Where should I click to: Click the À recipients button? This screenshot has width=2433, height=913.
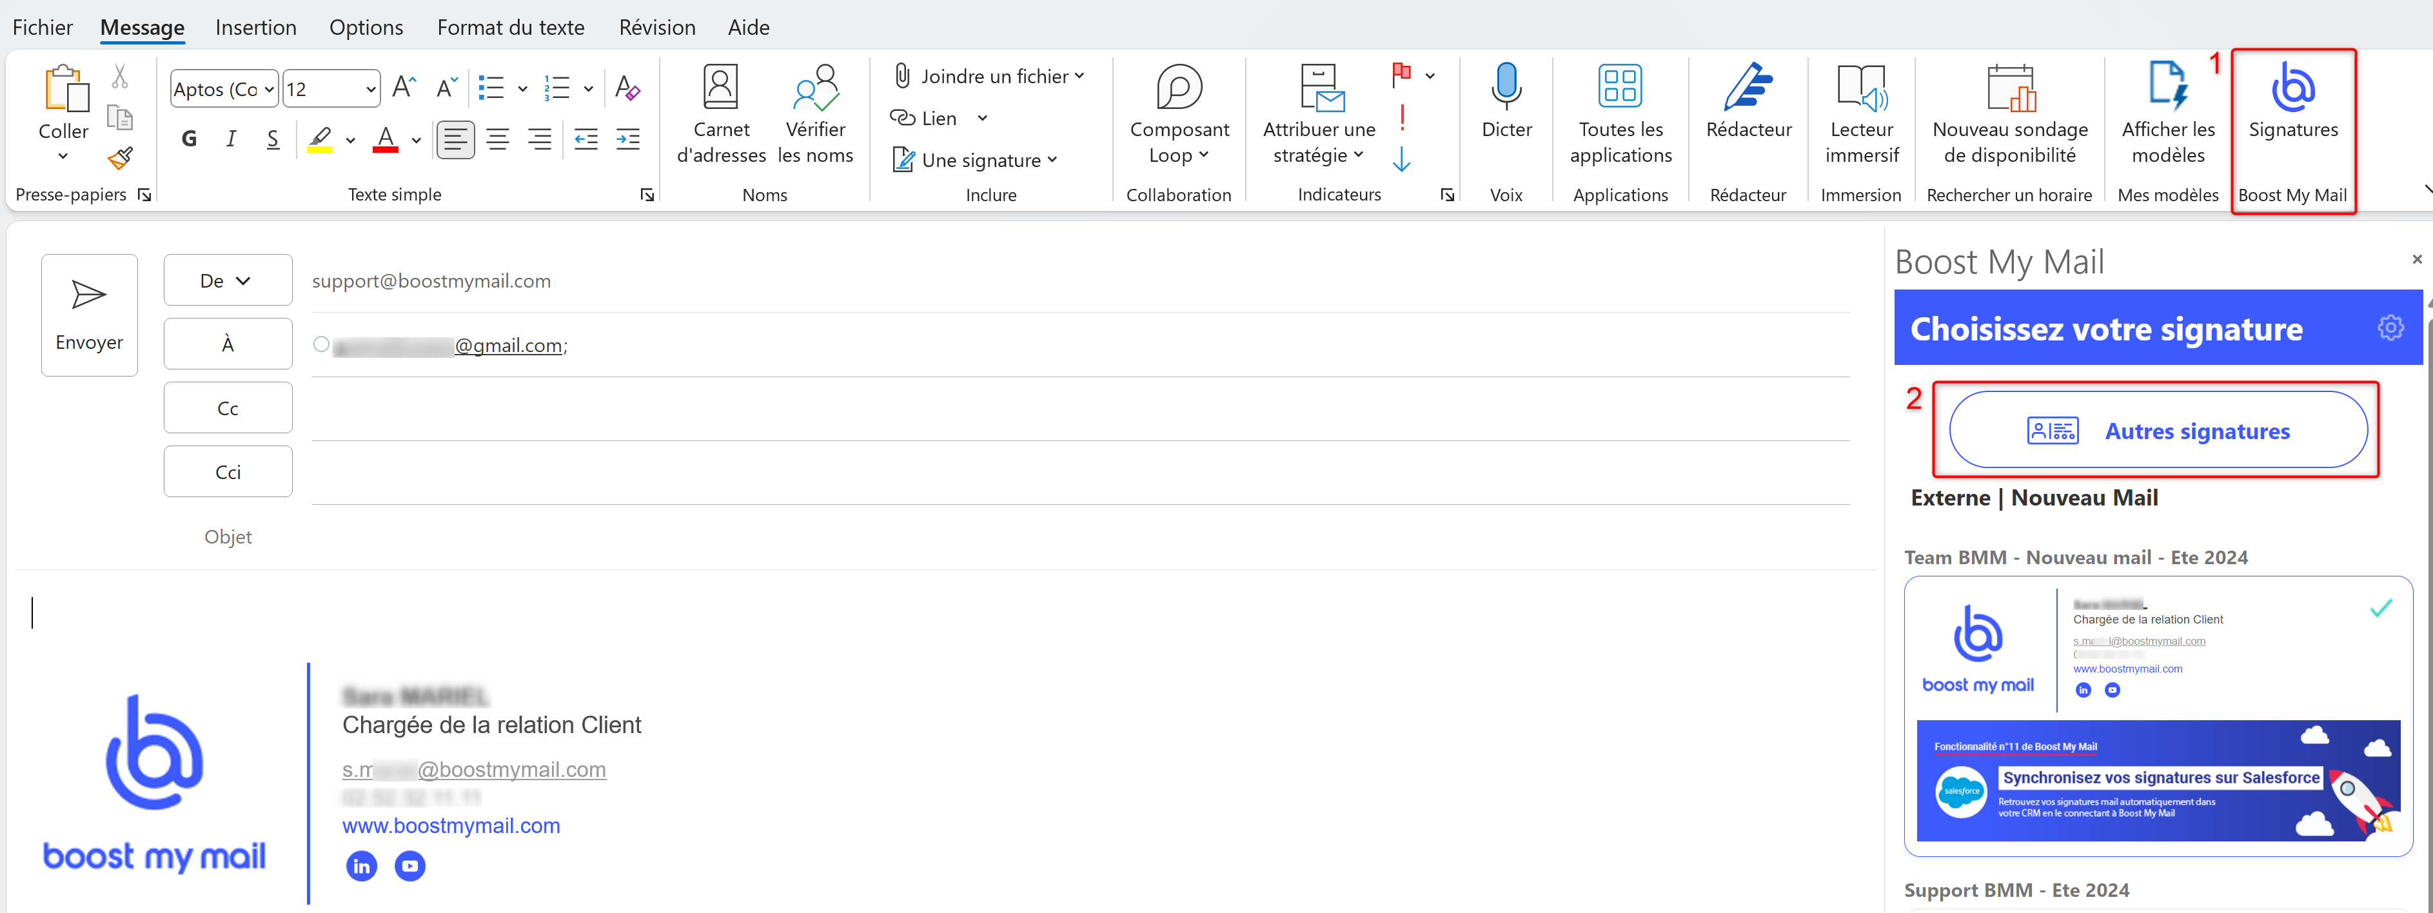[x=228, y=344]
